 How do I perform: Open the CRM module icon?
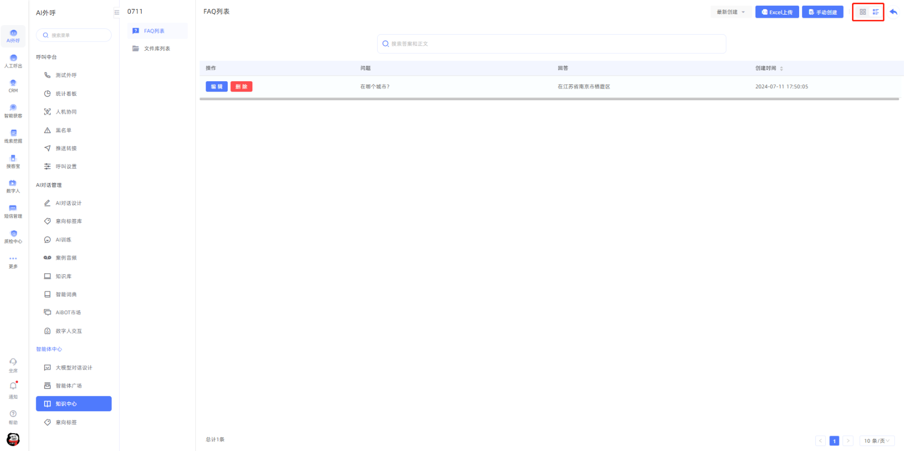click(13, 85)
